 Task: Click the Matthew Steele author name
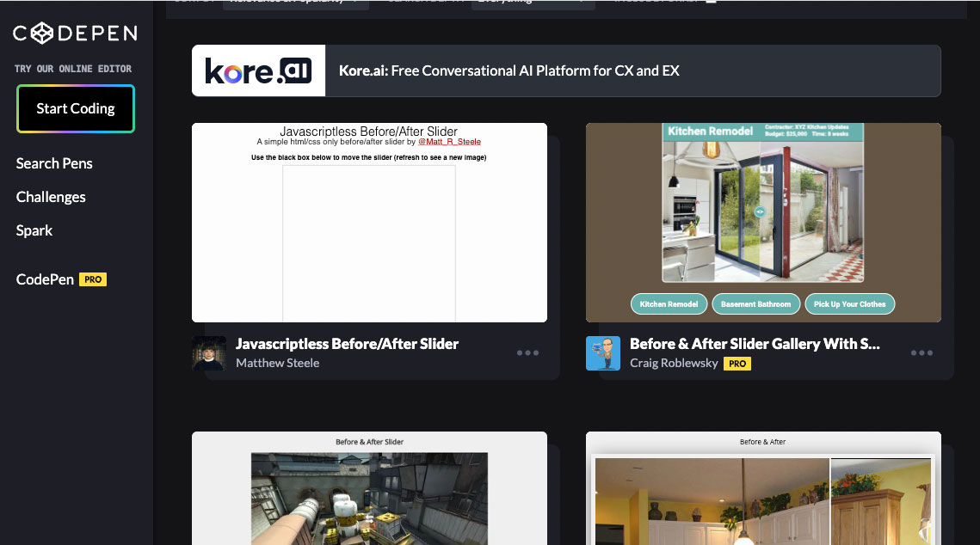pos(277,363)
